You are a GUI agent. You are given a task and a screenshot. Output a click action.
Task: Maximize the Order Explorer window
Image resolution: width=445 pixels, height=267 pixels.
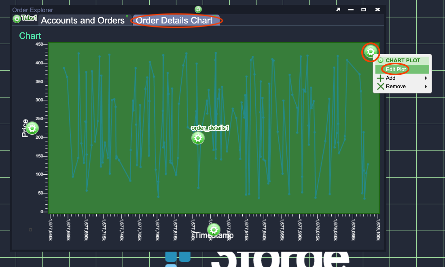[x=364, y=10]
